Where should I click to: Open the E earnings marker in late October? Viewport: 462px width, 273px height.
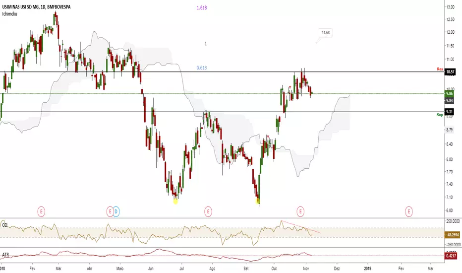pos(300,211)
